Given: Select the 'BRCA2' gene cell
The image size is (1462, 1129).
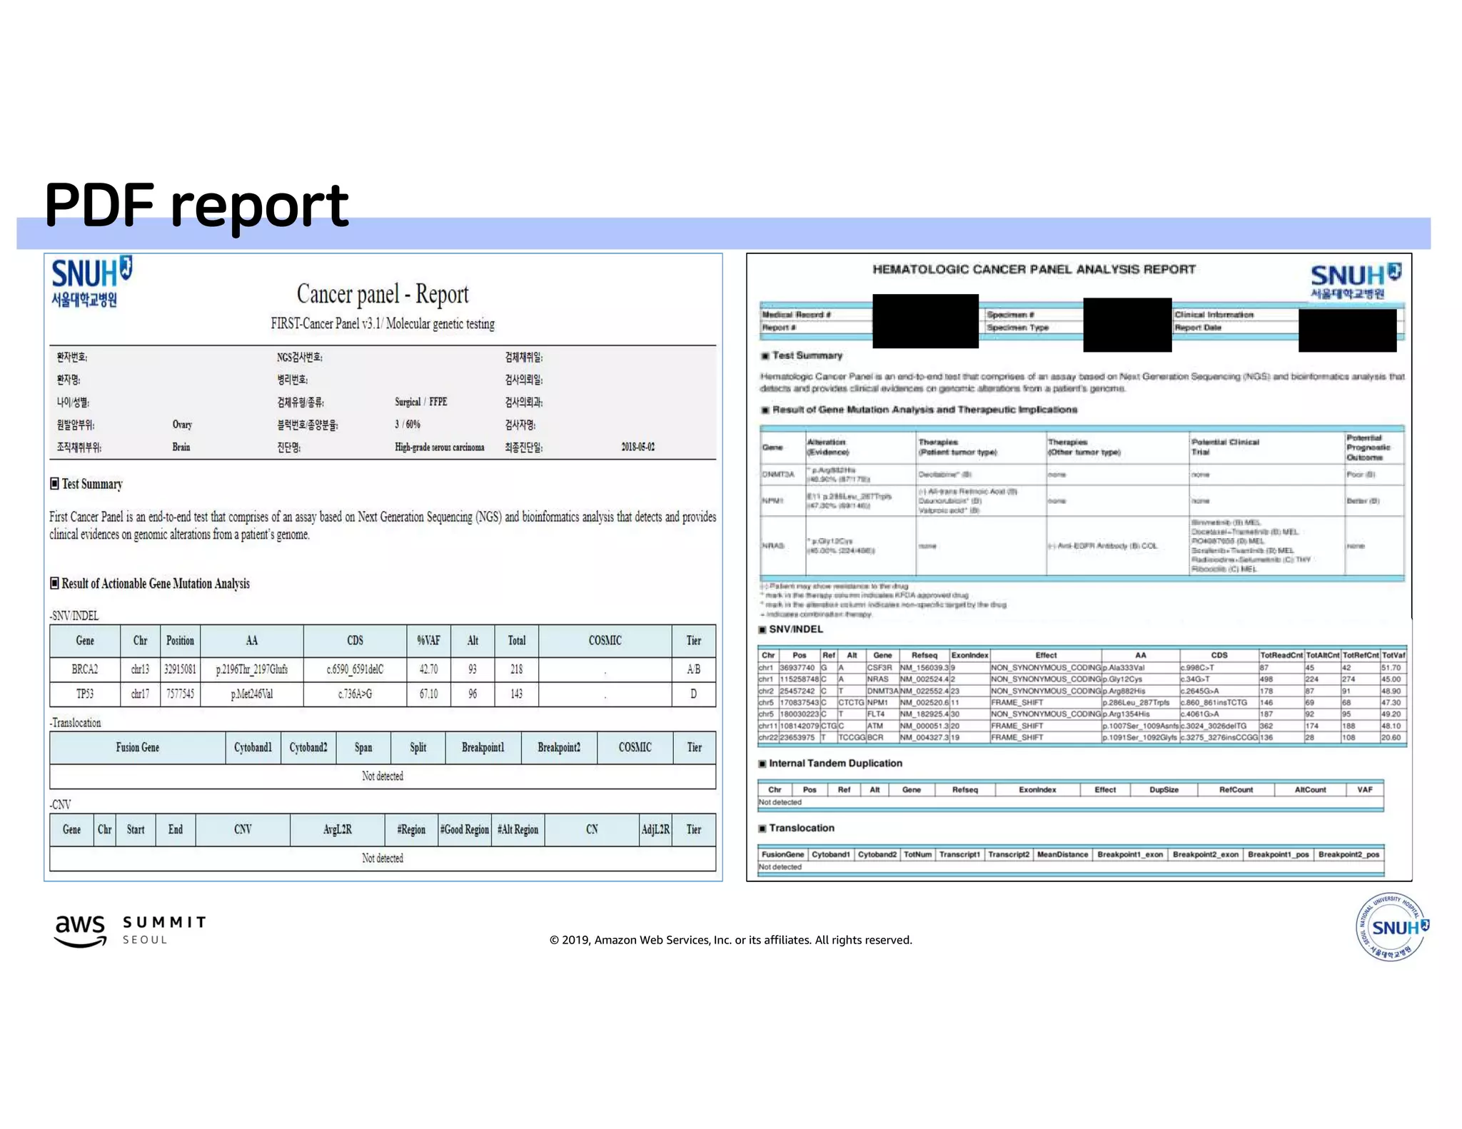Looking at the screenshot, I should coord(85,669).
